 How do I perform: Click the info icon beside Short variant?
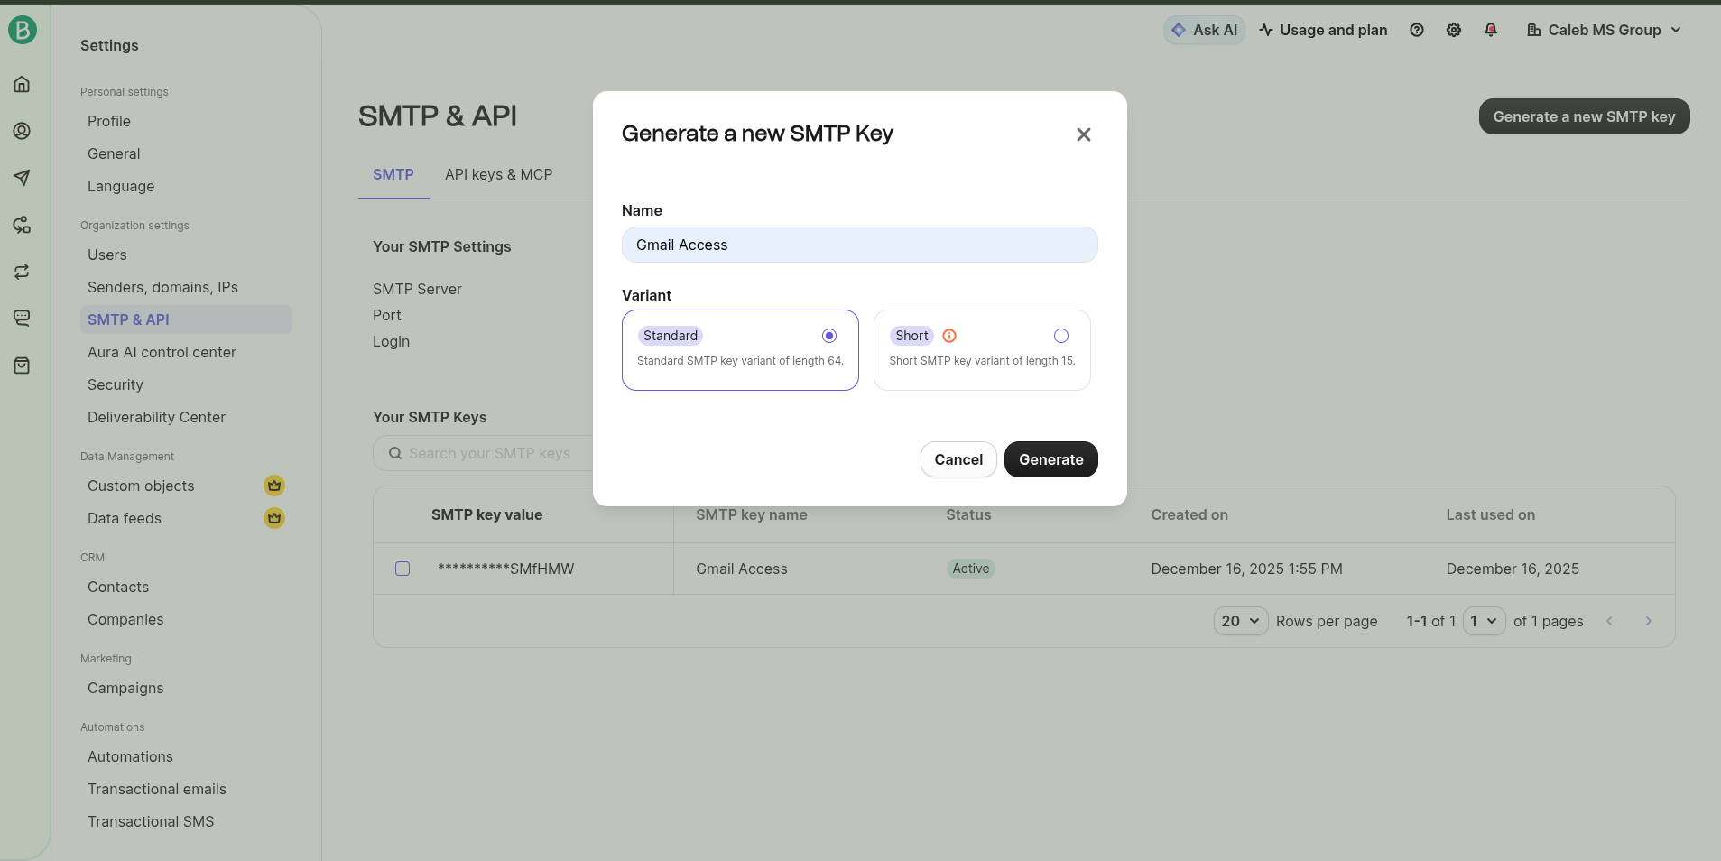[x=949, y=336]
